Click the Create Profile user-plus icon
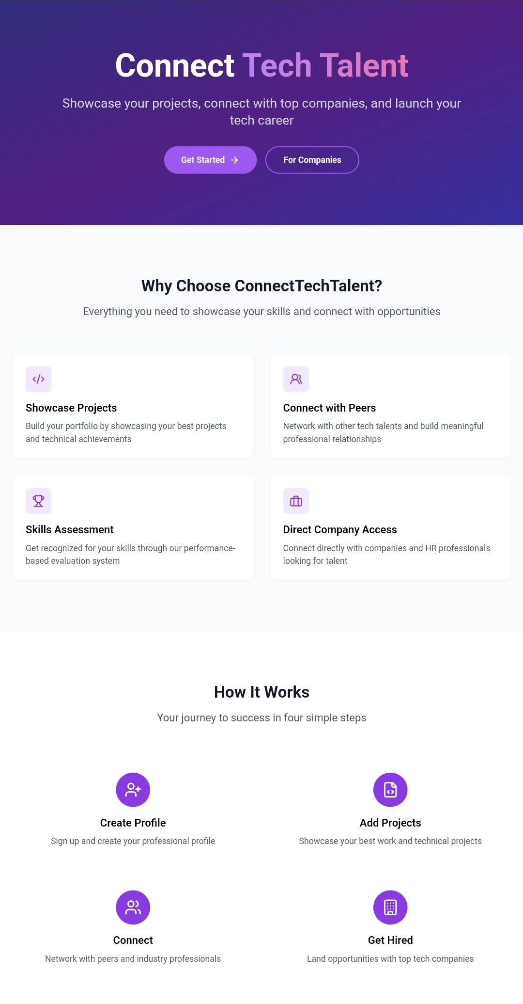This screenshot has height=1004, width=523. coord(133,790)
